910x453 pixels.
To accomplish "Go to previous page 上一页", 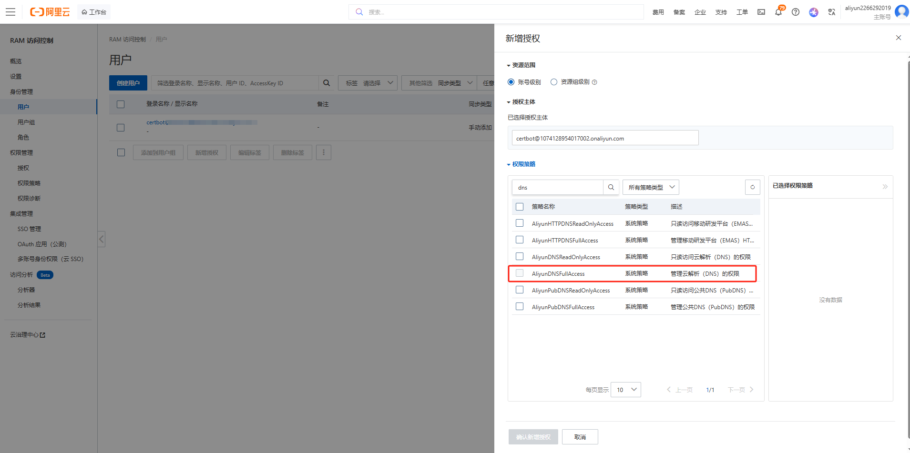I will click(679, 390).
